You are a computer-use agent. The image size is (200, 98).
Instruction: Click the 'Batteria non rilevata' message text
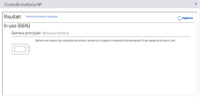106,41
